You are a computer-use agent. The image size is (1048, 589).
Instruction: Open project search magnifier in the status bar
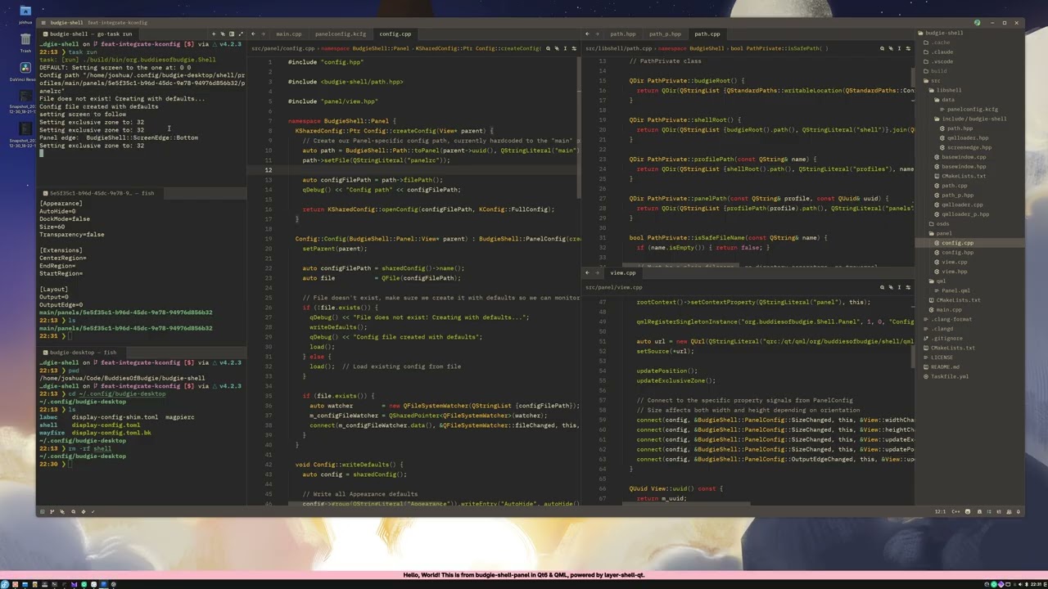[x=73, y=511]
